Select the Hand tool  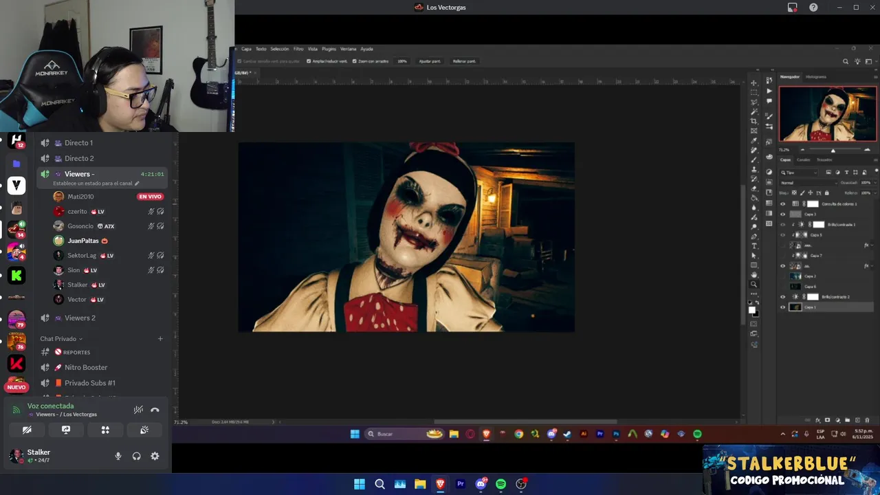point(754,274)
